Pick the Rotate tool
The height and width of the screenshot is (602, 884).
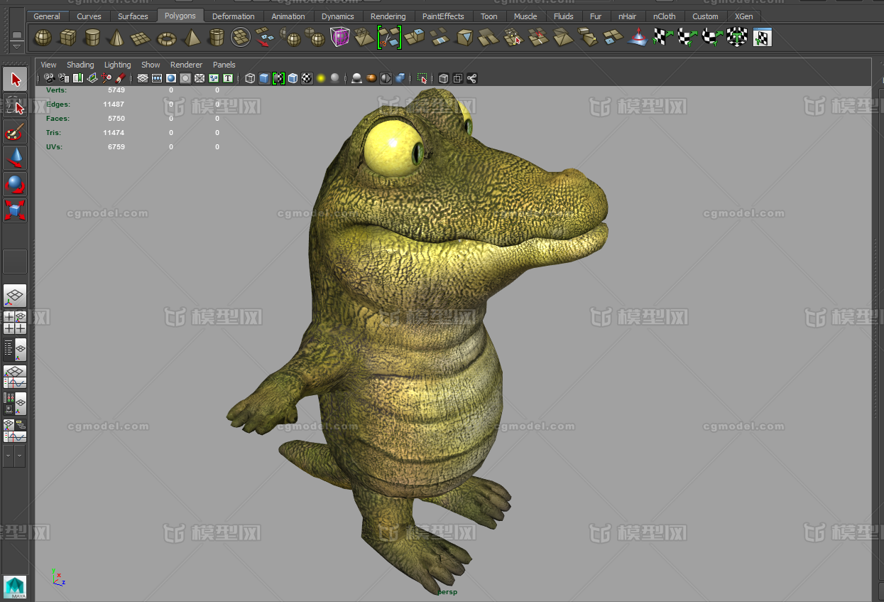15,184
